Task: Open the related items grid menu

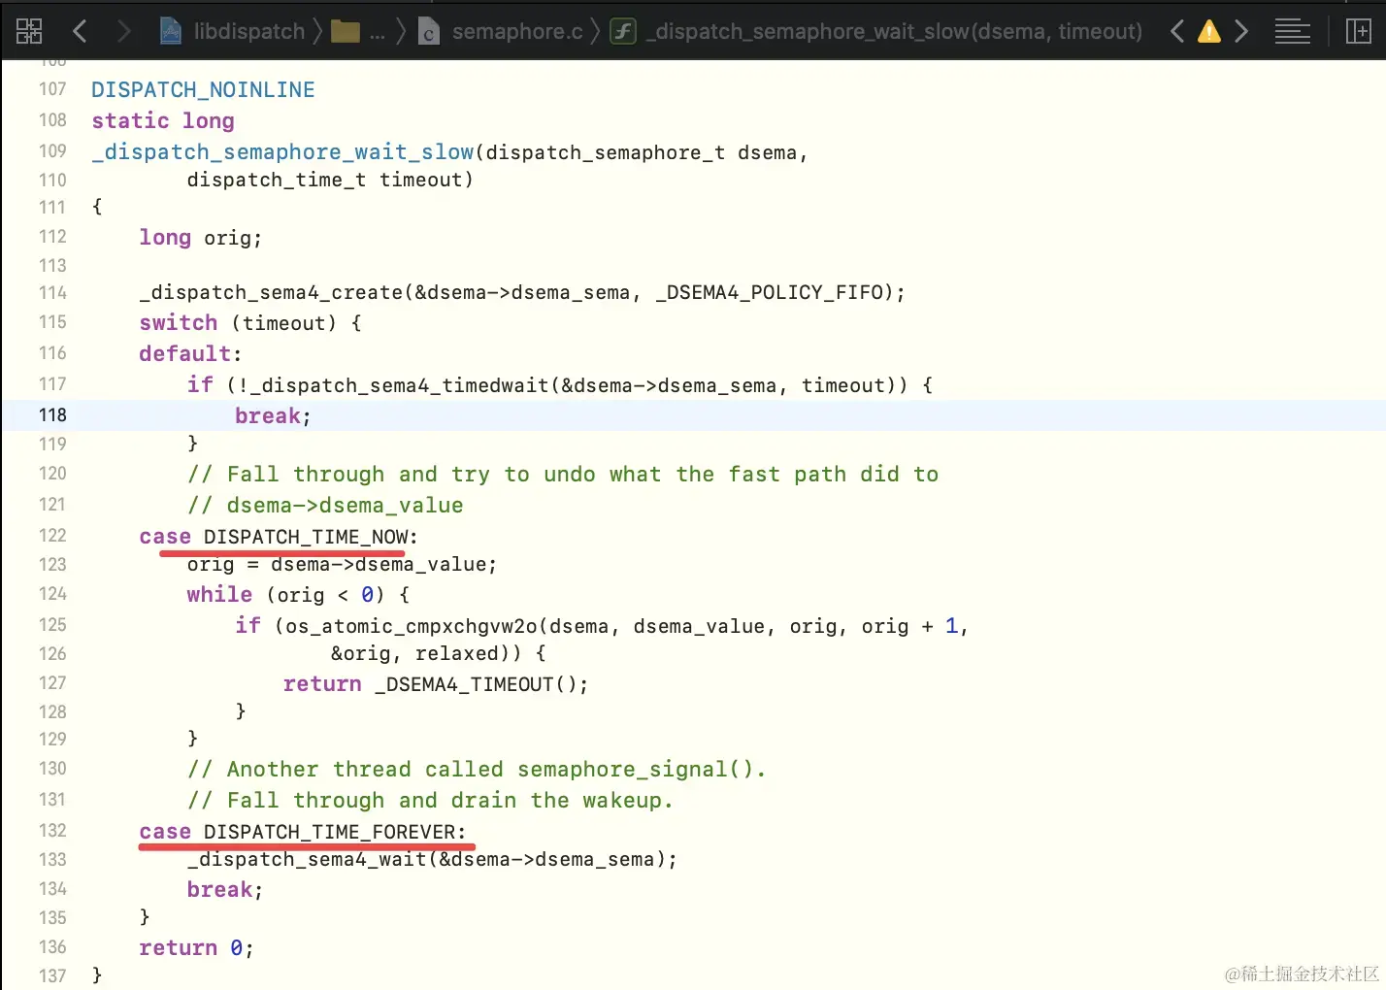Action: 29,31
